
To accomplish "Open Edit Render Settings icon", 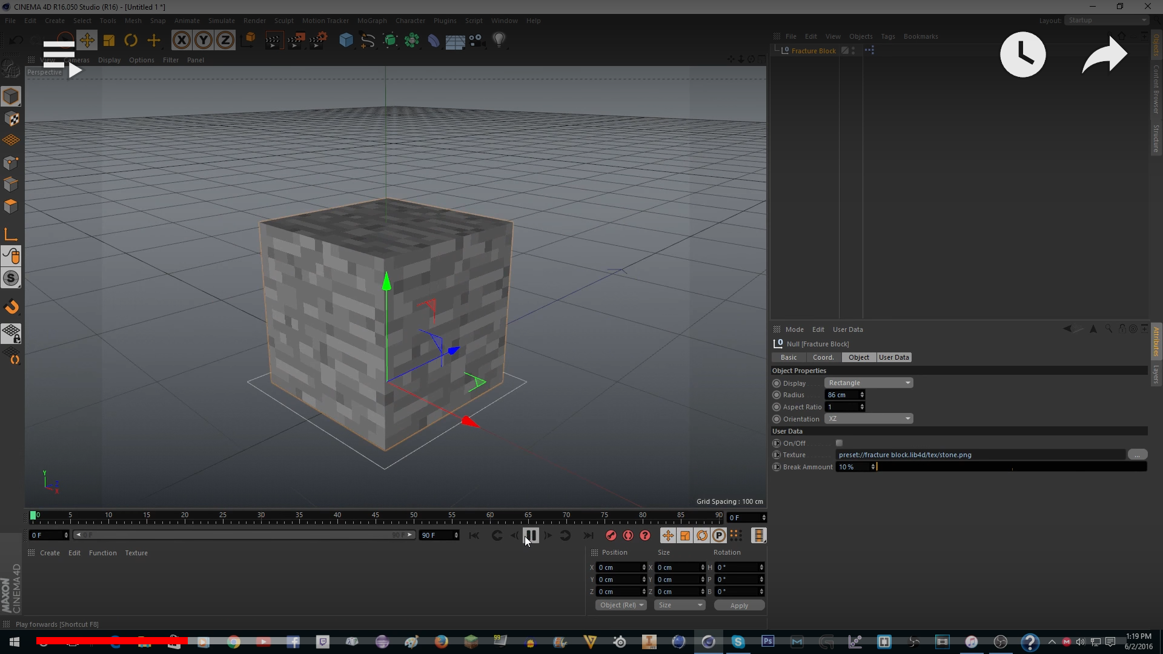I will click(x=318, y=41).
